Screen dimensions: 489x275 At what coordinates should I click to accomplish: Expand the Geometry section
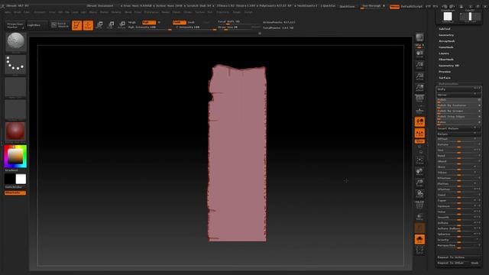point(446,35)
